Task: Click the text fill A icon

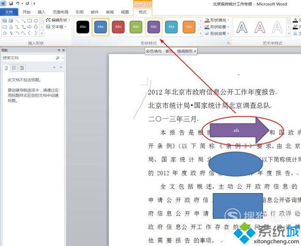Action: coord(296,20)
